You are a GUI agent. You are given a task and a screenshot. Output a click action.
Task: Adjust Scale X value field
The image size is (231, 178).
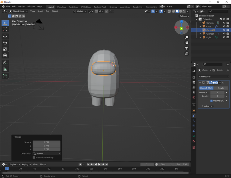tap(46, 142)
